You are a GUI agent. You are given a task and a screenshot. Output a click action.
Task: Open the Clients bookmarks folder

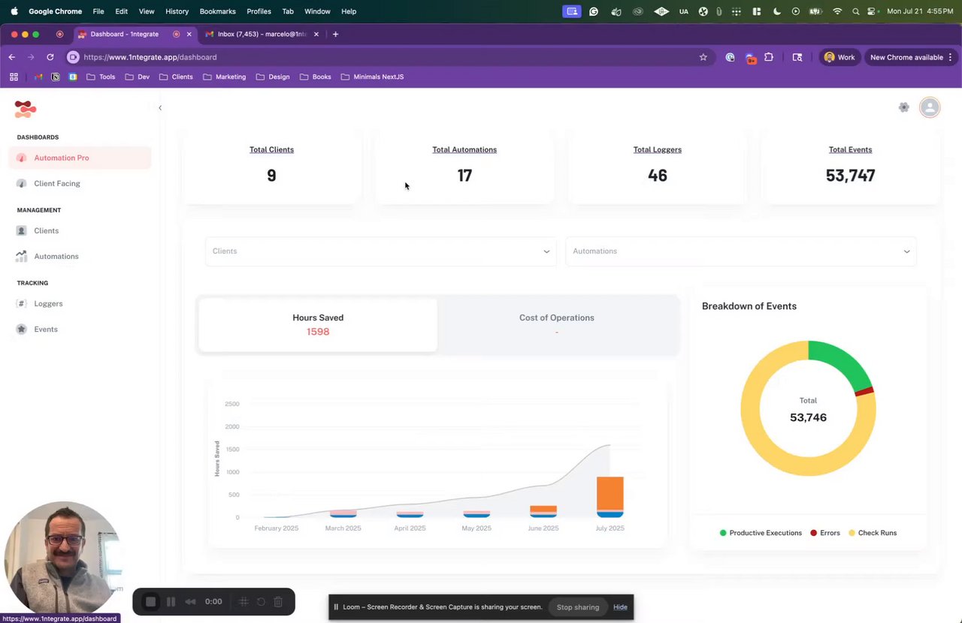click(176, 77)
